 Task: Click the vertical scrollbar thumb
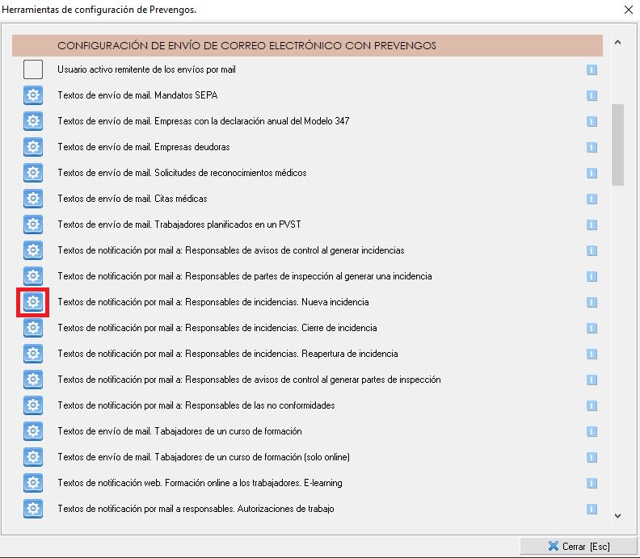point(618,144)
